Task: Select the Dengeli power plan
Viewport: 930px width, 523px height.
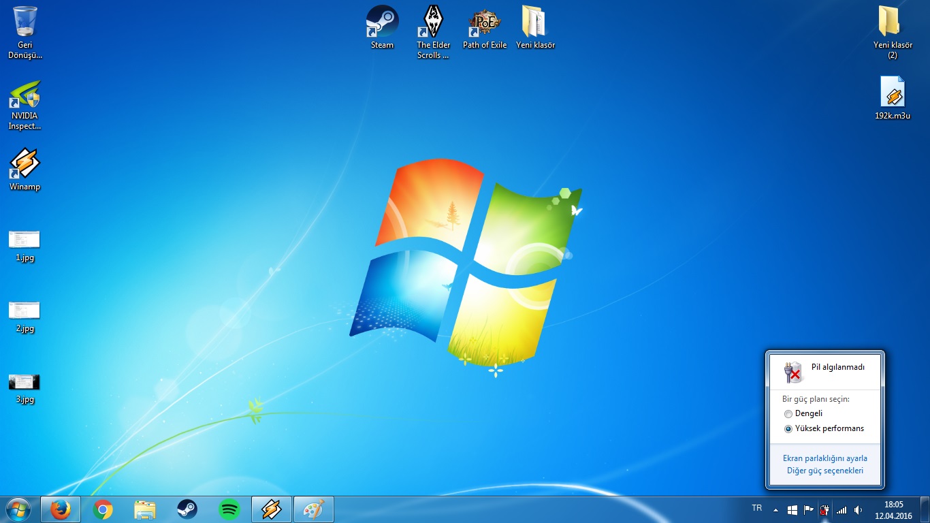Action: [788, 414]
